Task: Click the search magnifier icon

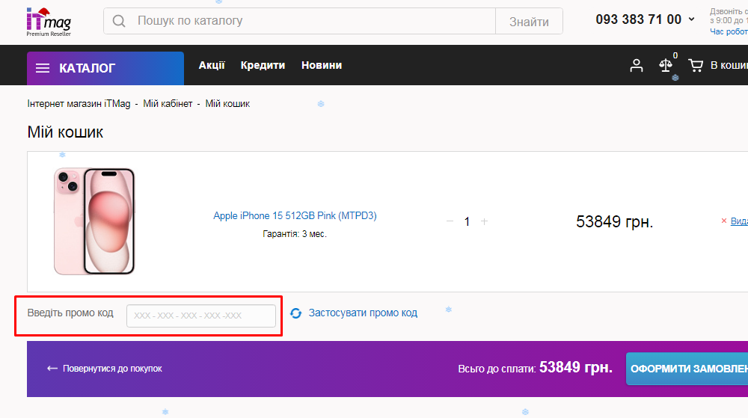Action: pos(118,21)
